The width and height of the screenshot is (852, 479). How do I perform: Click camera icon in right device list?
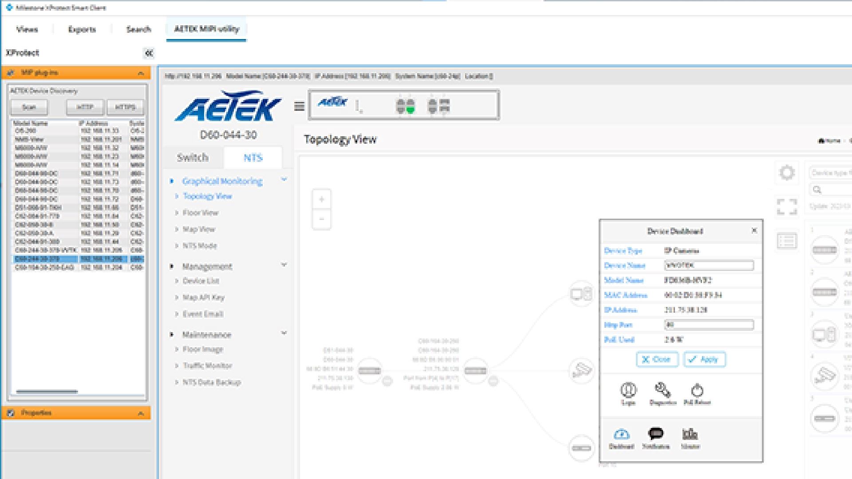click(x=824, y=376)
